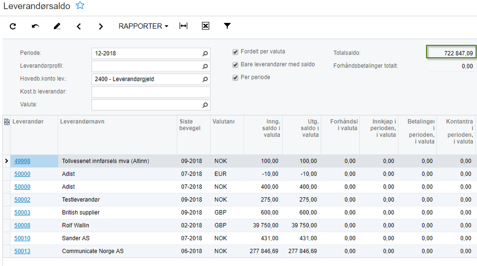Open supplier link 50013

22,251
